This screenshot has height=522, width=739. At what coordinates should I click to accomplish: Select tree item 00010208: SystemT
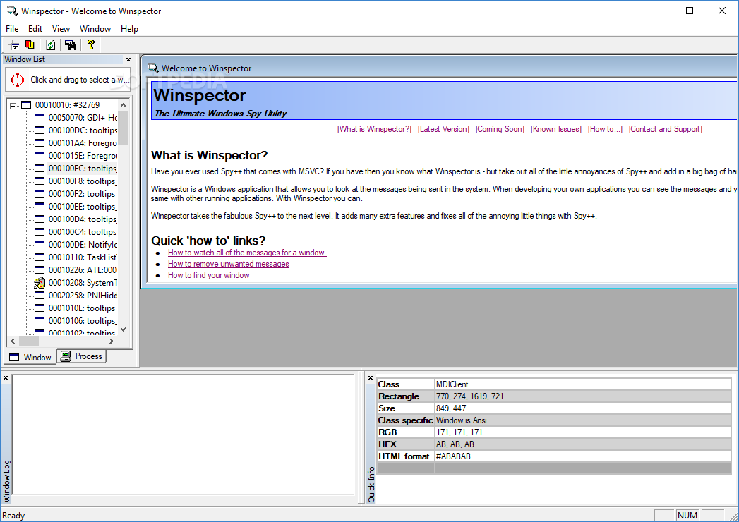pos(83,283)
